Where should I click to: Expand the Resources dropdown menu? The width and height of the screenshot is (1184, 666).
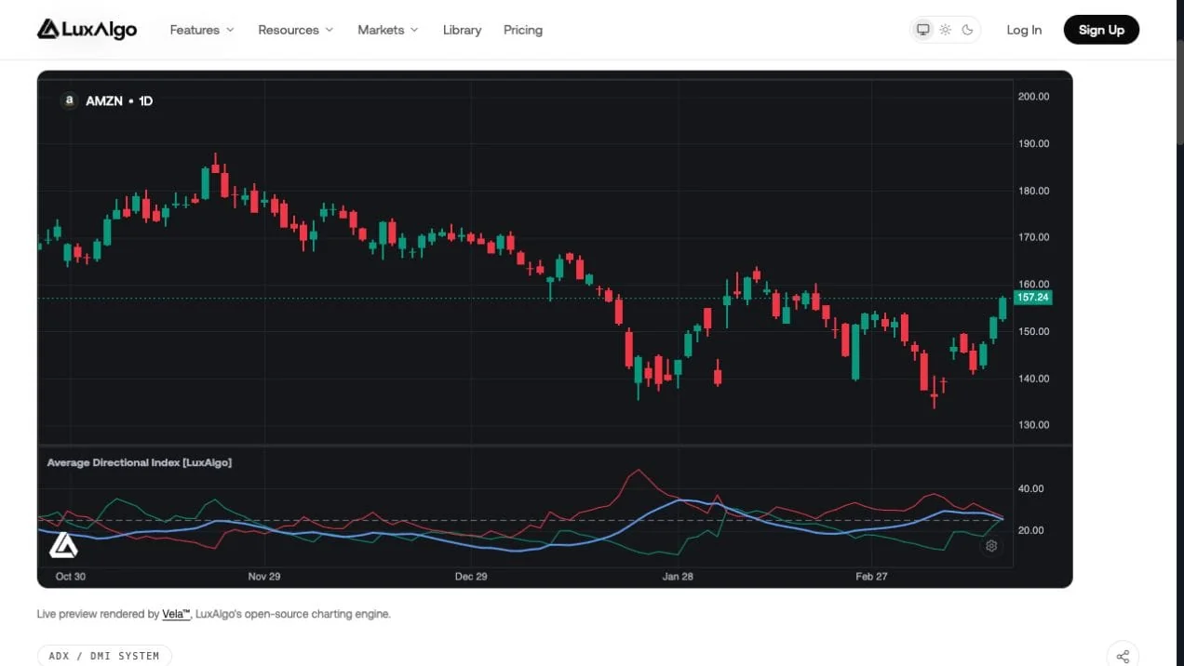295,30
